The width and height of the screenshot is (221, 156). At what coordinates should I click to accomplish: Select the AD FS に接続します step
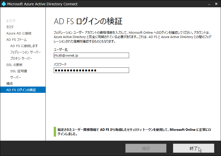tap(24, 46)
